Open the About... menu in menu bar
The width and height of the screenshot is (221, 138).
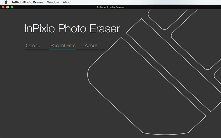pos(69,2)
